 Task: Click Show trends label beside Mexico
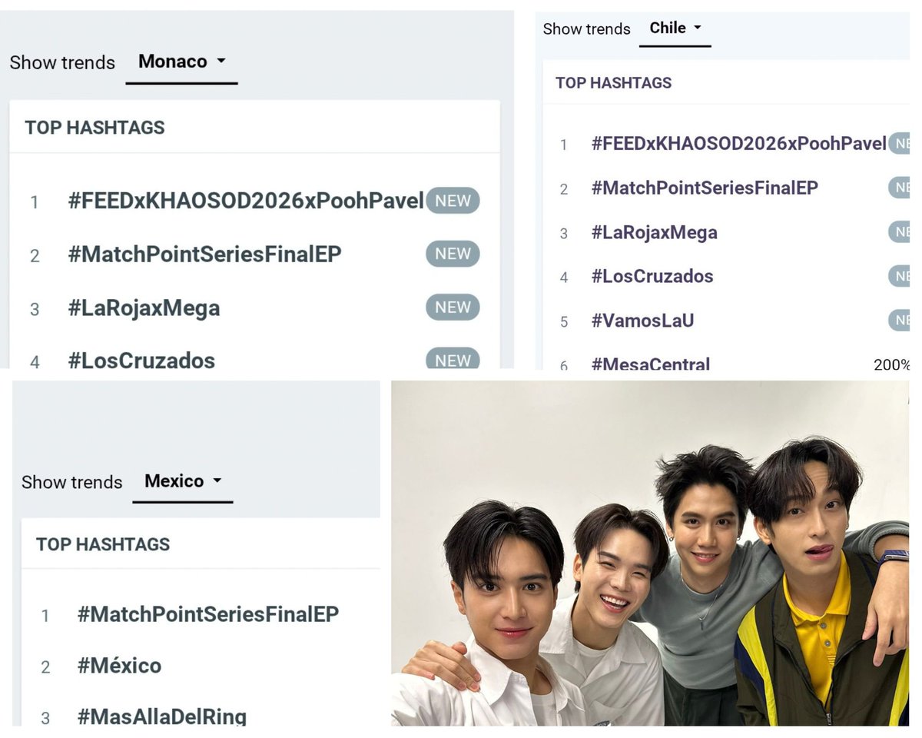click(71, 482)
